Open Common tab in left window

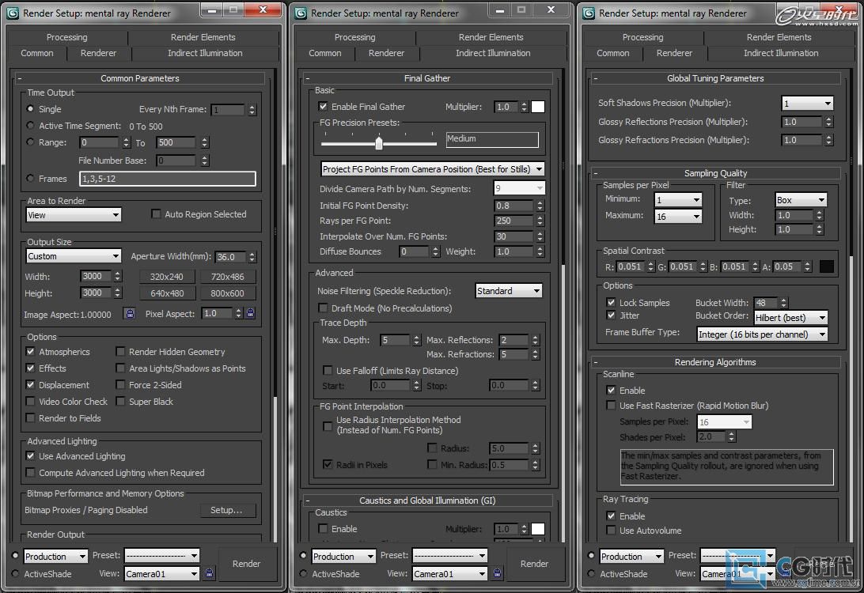click(x=37, y=53)
